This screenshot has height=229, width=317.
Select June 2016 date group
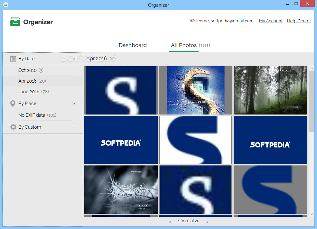point(43,92)
